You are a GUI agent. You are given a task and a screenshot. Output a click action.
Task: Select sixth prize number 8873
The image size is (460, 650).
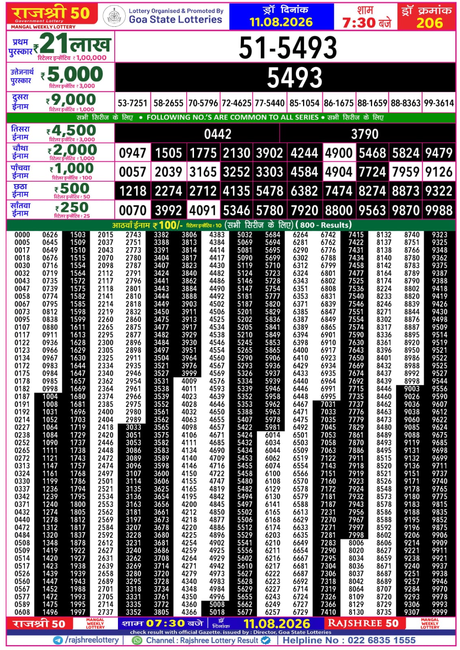[405, 191]
